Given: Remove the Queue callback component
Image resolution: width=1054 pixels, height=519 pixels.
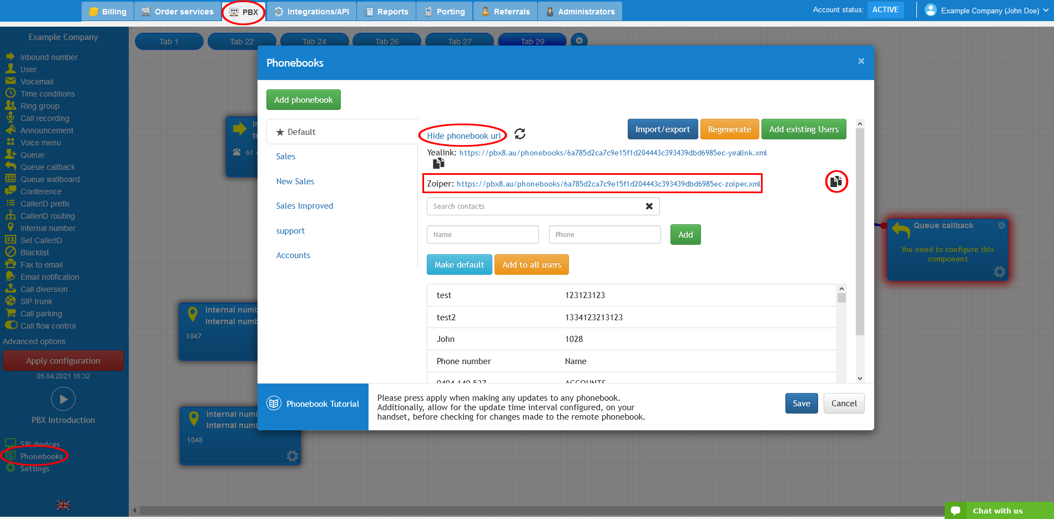Looking at the screenshot, I should click(1002, 225).
